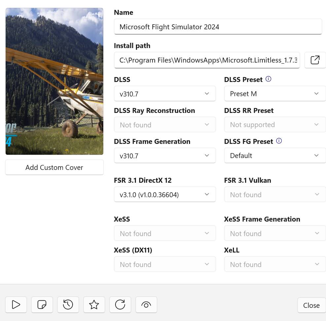
Task: Open the XeSS Not found dropdown
Action: tap(165, 233)
